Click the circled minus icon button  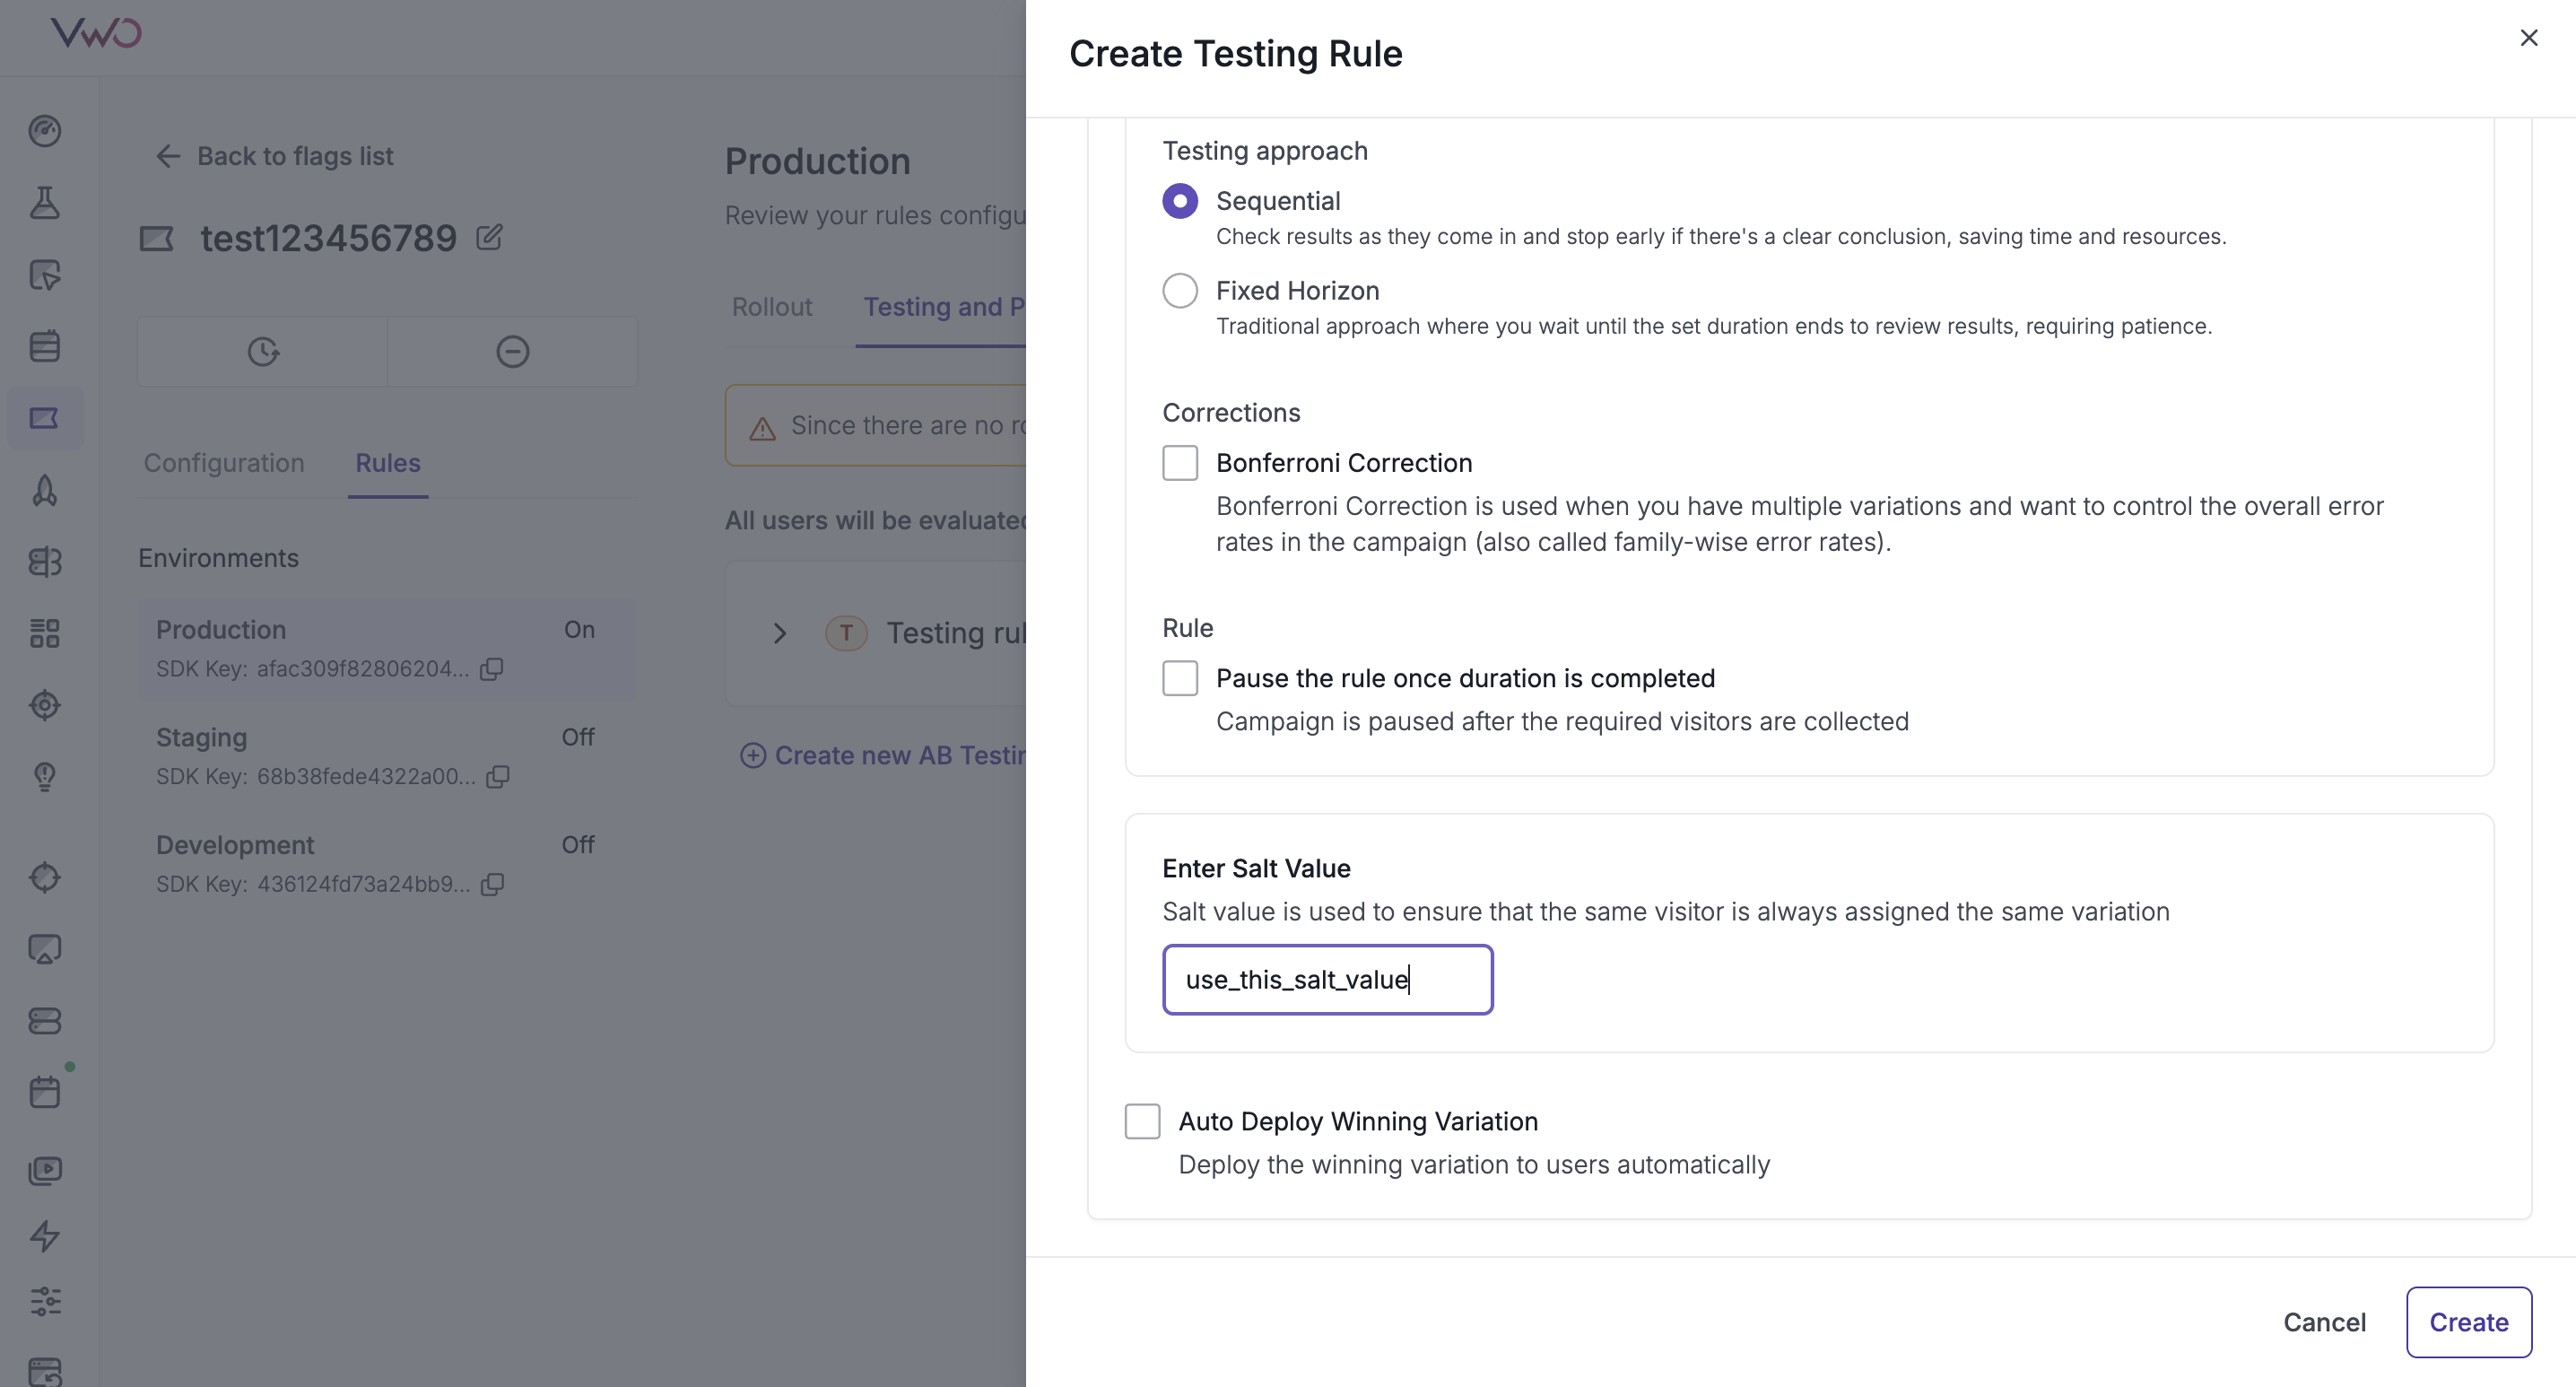click(x=513, y=352)
